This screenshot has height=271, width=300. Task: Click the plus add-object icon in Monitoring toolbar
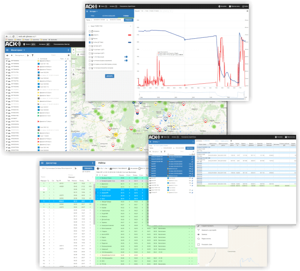point(12,55)
